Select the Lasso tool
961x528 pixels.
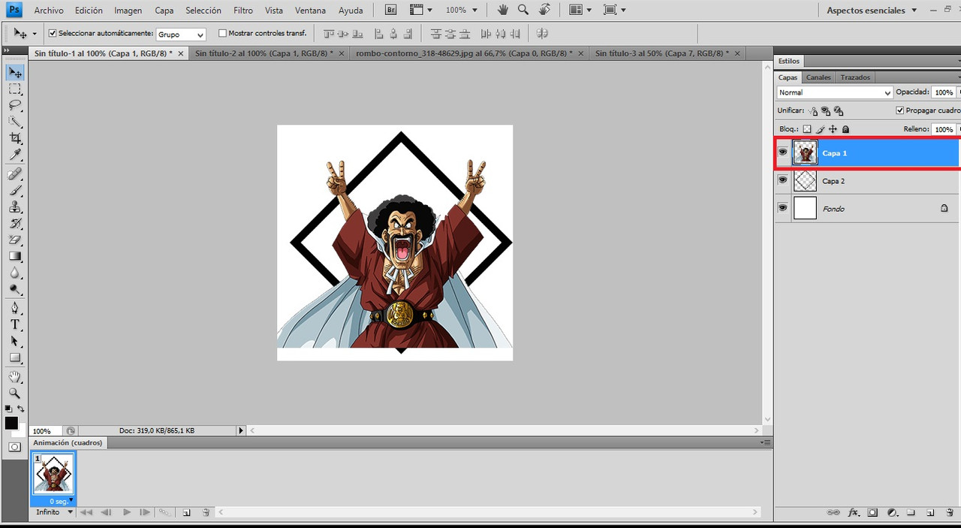pos(15,105)
